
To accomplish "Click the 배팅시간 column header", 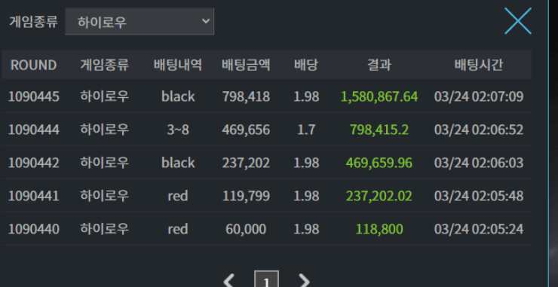I will tap(479, 65).
